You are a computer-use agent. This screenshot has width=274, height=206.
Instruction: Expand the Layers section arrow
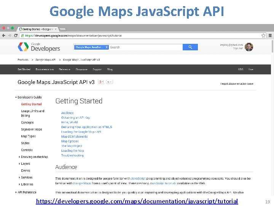pos(19,164)
